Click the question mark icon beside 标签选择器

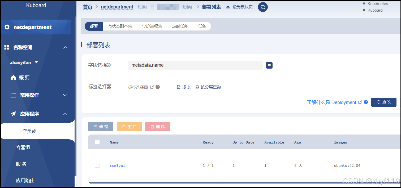(158, 87)
